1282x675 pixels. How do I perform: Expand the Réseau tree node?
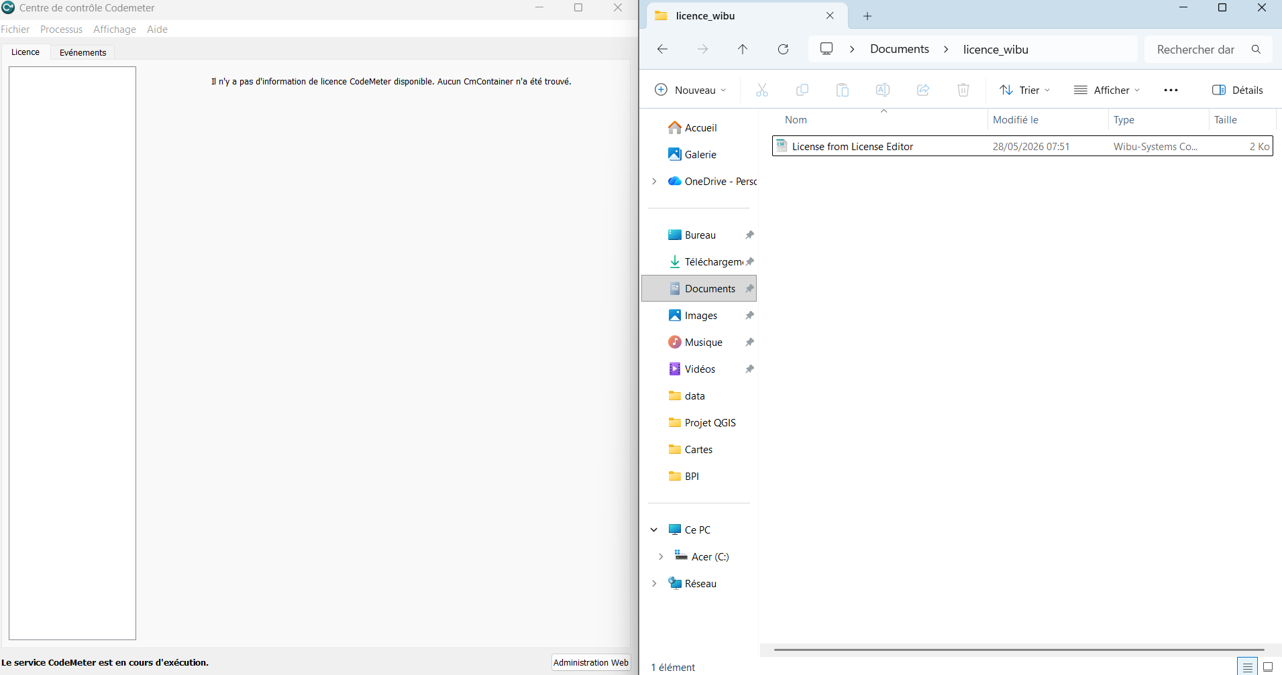(x=654, y=583)
